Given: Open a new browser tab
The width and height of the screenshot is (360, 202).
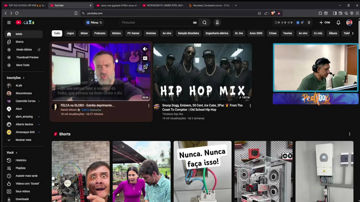Looking at the screenshot, I should (236, 5).
